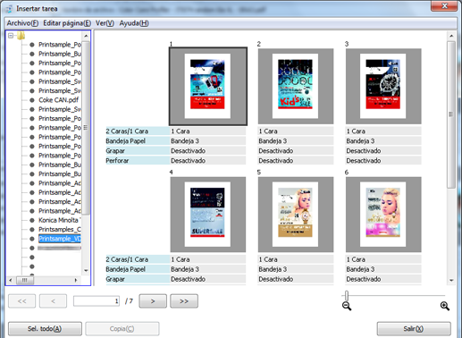Viewport: 462px width, 338px height.
Task: Click the preview pane vertical scrollbar thumb
Action: [451, 114]
